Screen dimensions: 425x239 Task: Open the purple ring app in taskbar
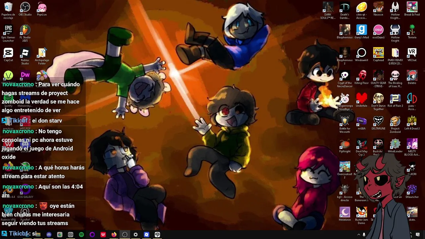tap(92, 235)
